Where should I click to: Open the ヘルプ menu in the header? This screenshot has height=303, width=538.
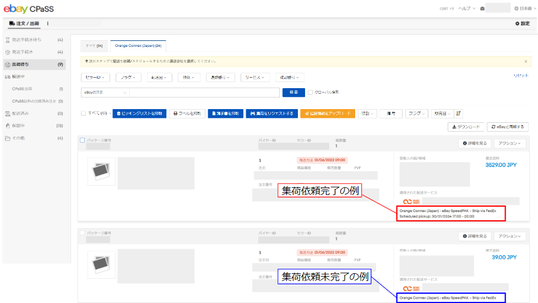[x=466, y=9]
